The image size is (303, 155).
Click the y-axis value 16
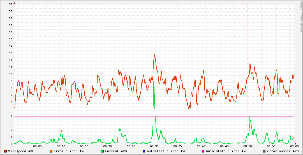[x=11, y=32]
